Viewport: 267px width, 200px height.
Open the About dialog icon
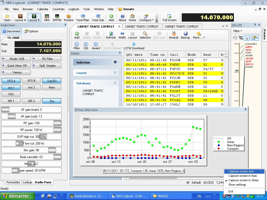tap(123, 18)
